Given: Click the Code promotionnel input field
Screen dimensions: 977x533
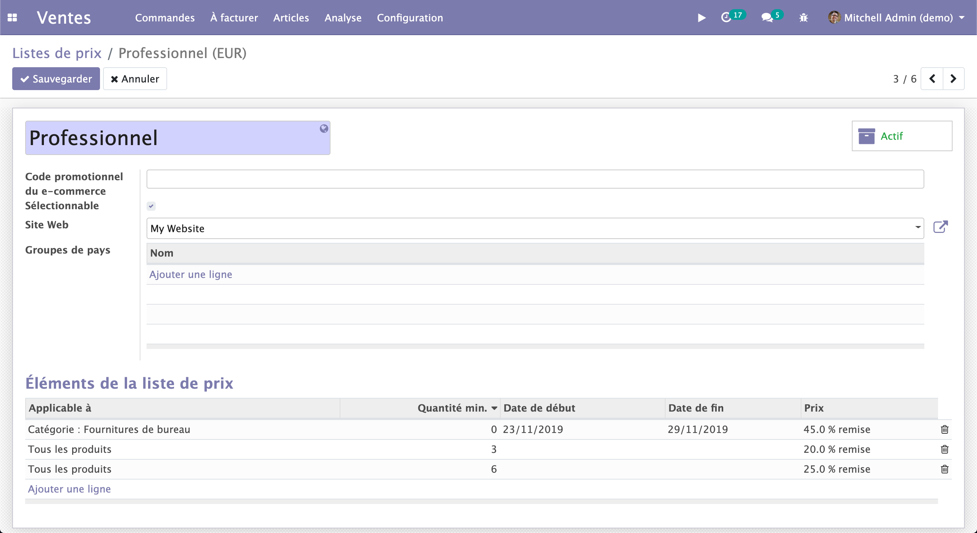Looking at the screenshot, I should pyautogui.click(x=534, y=178).
